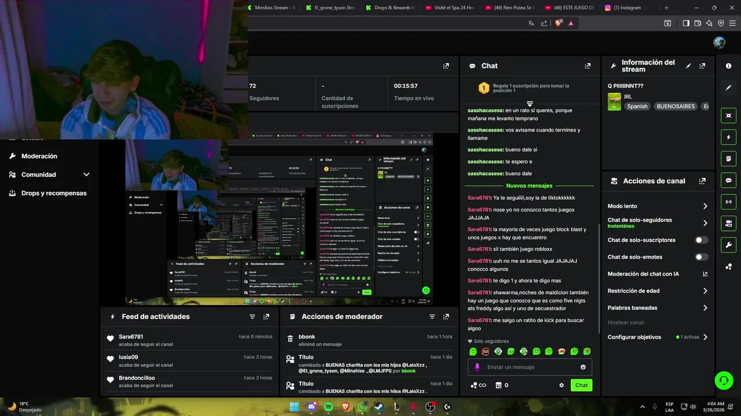Click the channel points infinity icon
This screenshot has height=416, width=741.
tap(478, 385)
